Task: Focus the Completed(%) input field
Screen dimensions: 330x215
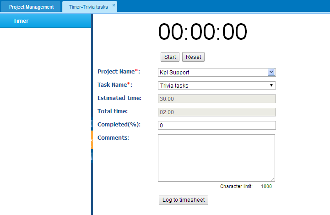Action: click(x=217, y=125)
